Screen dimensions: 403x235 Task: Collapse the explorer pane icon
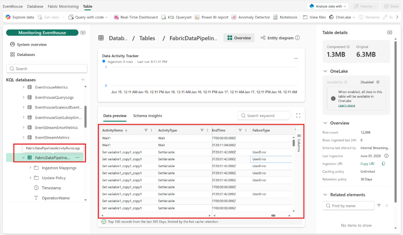83,33
